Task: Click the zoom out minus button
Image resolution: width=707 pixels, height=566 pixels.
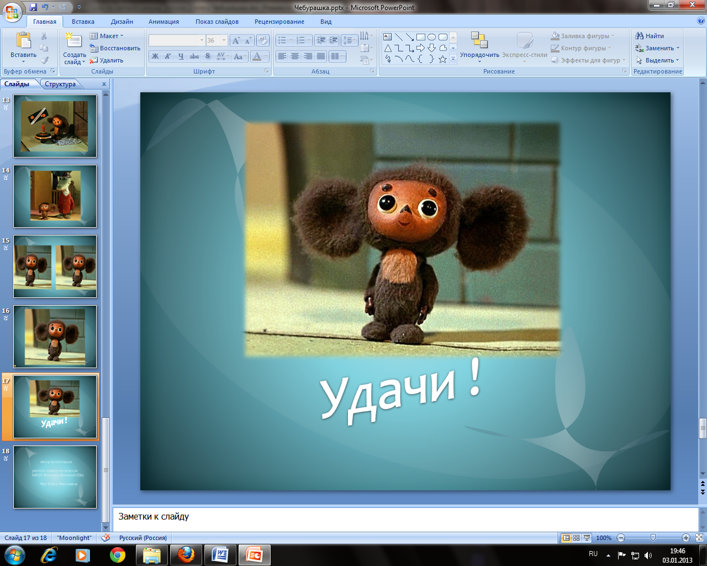Action: pos(621,538)
